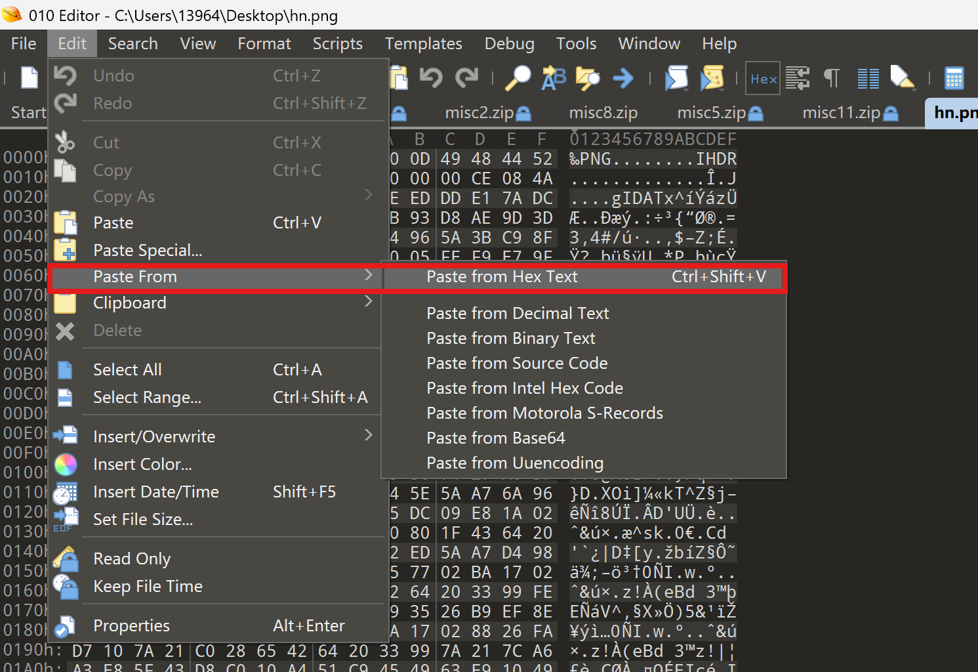The image size is (978, 672).
Task: Close the Edit menu via its header
Action: coord(72,43)
